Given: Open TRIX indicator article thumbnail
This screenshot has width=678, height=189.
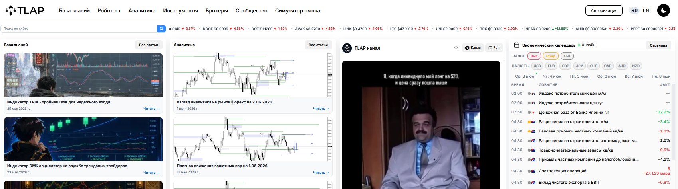Looking at the screenshot, I should [x=83, y=75].
